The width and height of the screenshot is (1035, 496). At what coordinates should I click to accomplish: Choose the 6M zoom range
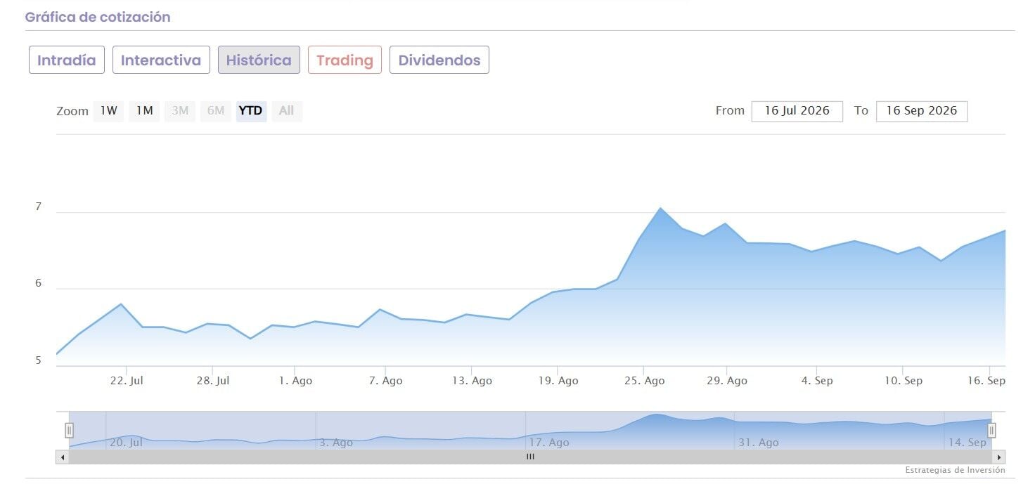coord(216,111)
